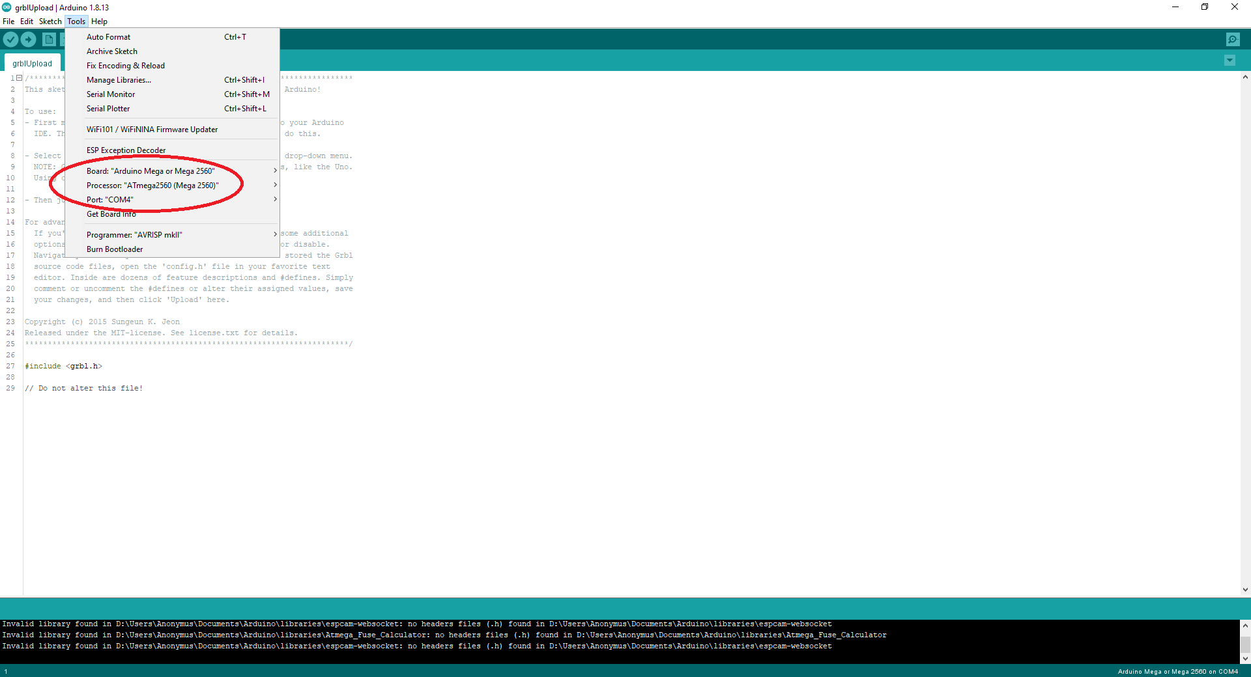The height and width of the screenshot is (677, 1251).
Task: Click Burn Bootloader
Action: (115, 249)
